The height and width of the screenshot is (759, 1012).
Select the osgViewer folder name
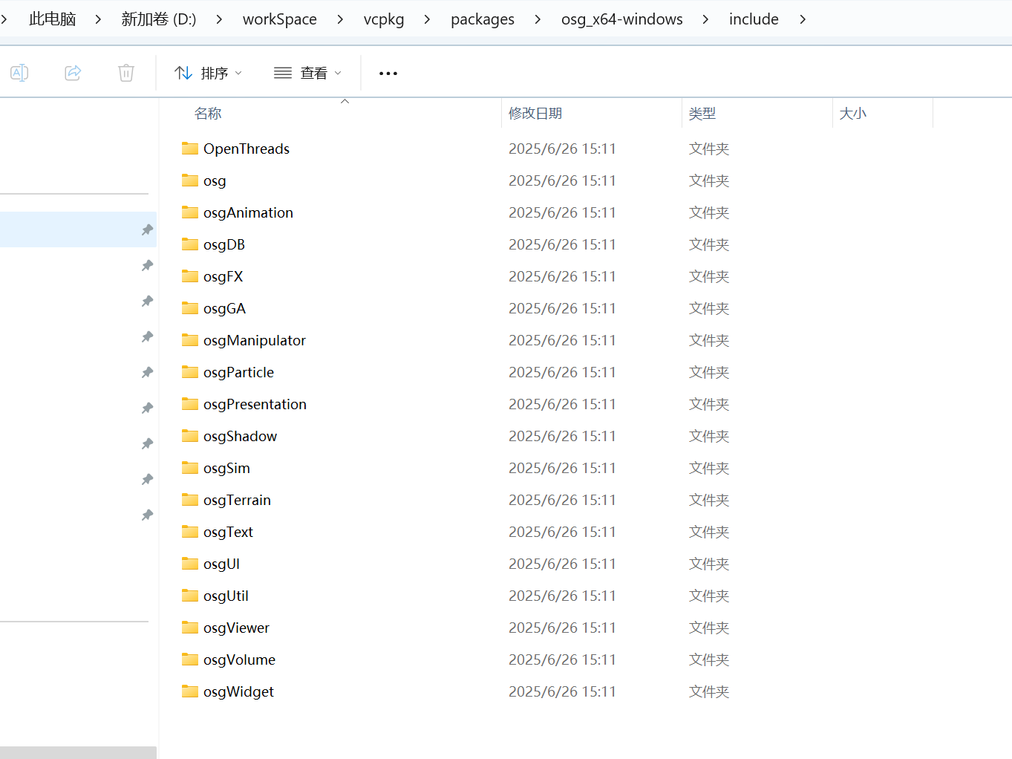[x=236, y=628]
